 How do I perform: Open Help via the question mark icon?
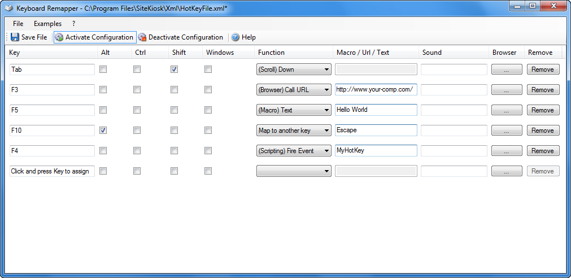[x=236, y=37]
